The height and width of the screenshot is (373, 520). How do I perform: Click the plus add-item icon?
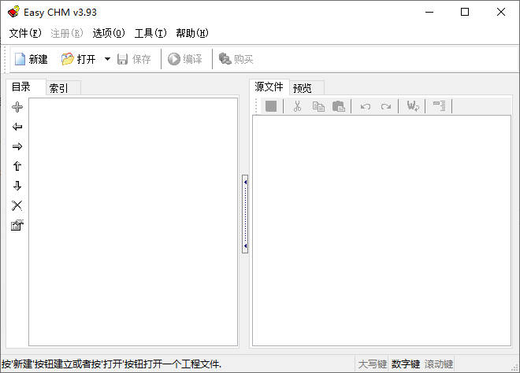click(17, 107)
